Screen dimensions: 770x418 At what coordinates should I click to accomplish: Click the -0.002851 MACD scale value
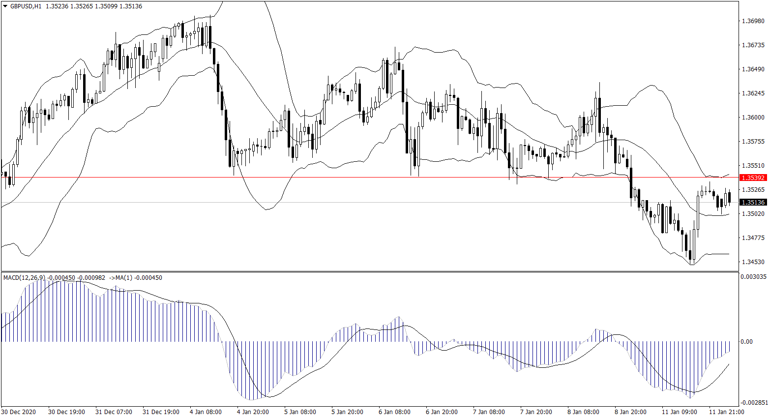click(x=753, y=402)
